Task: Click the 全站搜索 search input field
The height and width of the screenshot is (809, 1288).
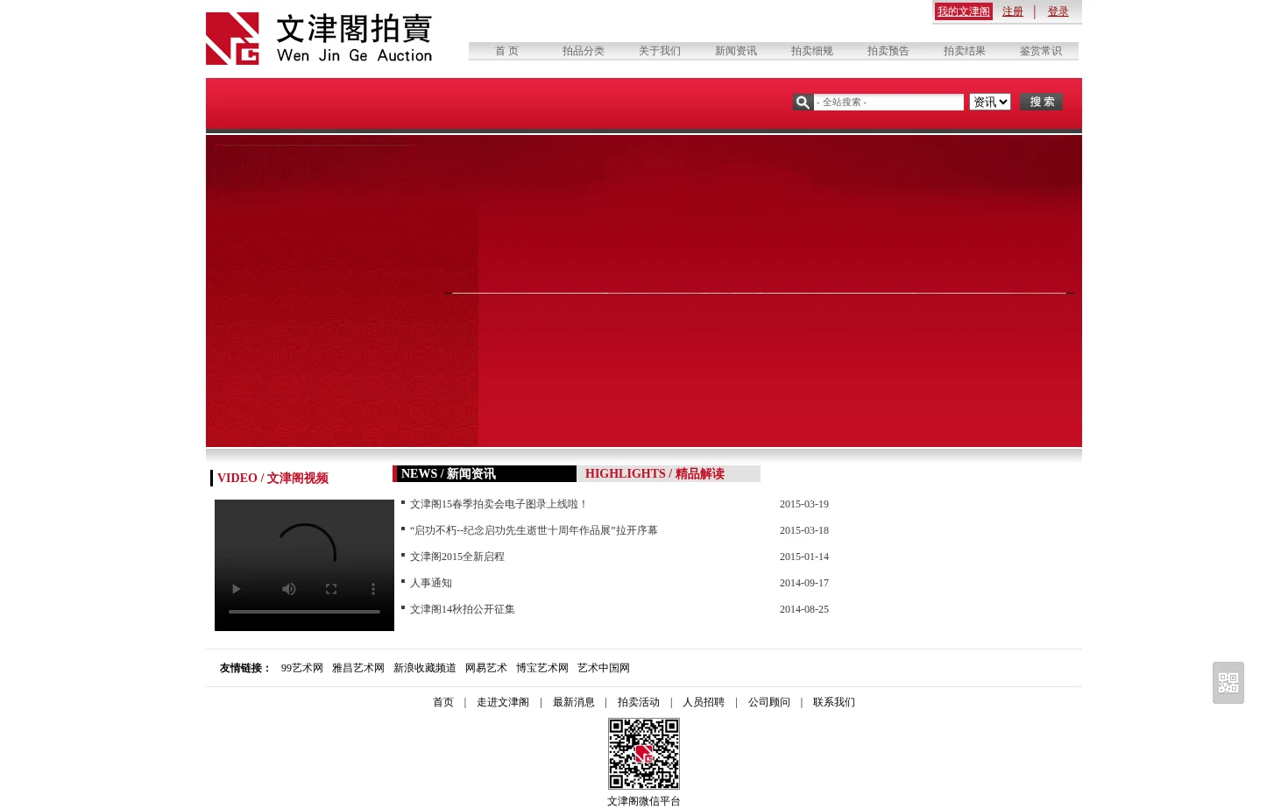Action: [x=888, y=103]
